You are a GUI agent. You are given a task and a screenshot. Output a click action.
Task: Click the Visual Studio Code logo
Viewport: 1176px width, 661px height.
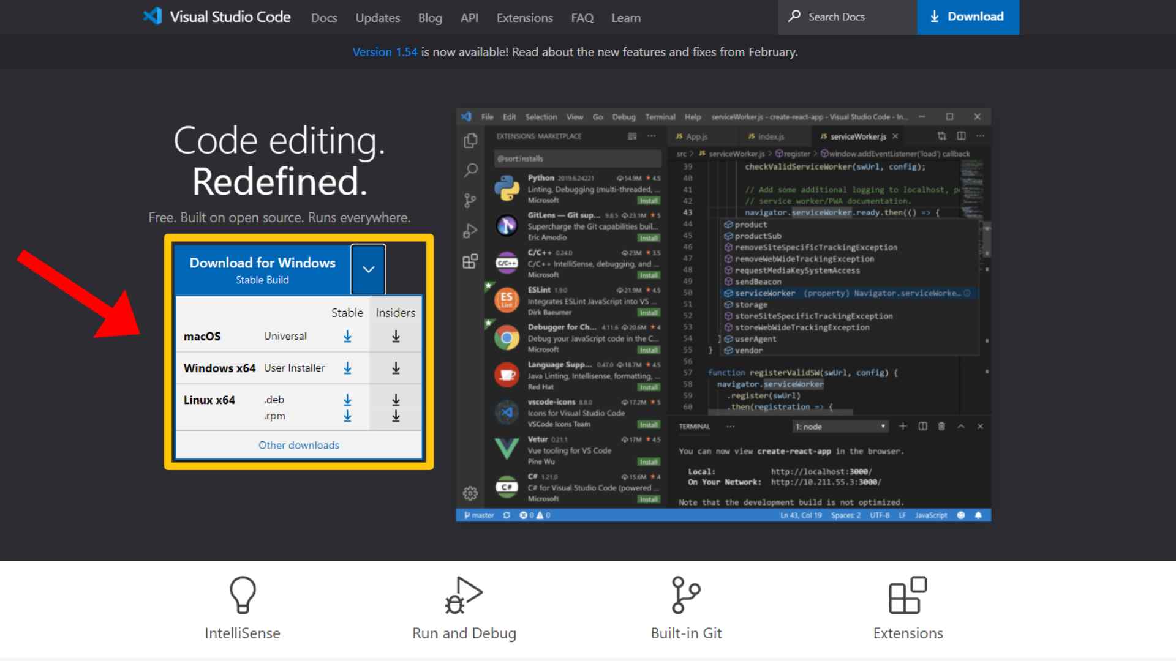click(x=153, y=17)
